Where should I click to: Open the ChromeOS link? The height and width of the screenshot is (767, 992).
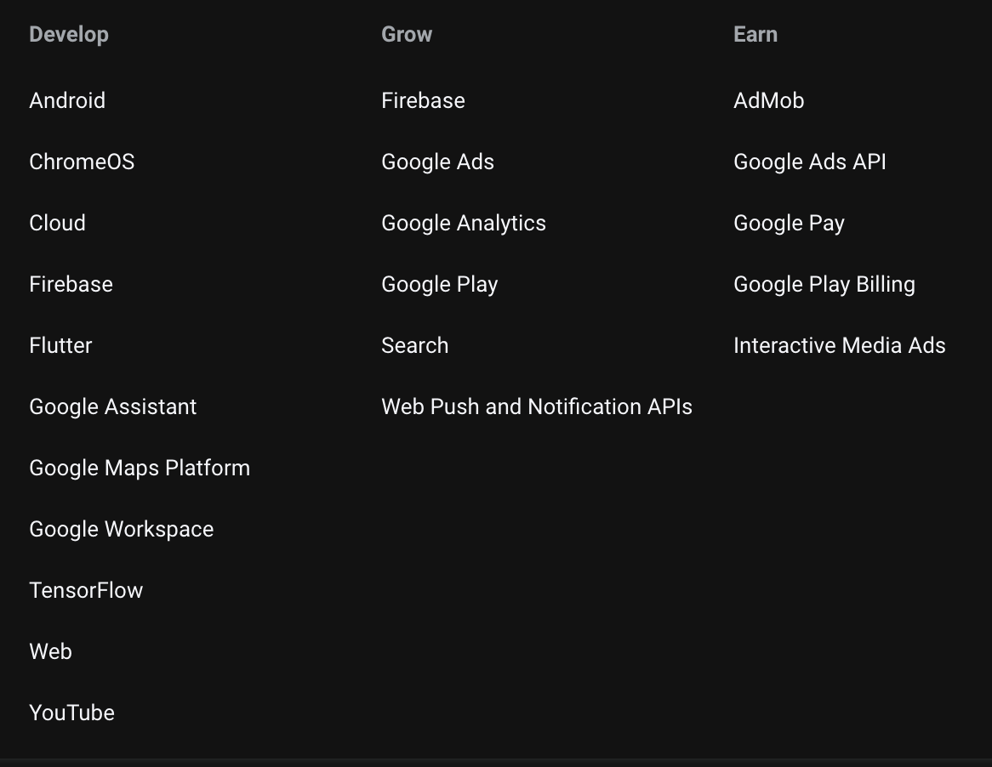pos(82,162)
